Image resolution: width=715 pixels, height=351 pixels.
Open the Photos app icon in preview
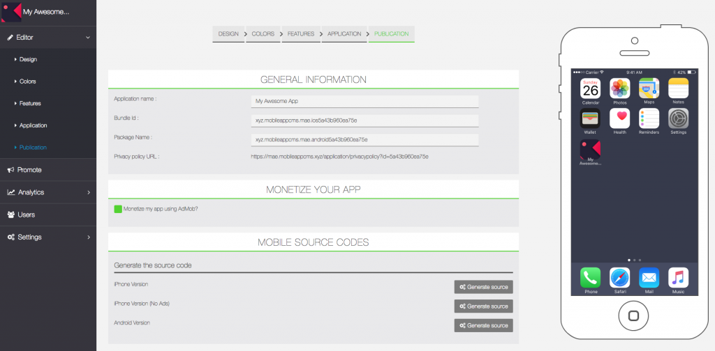tap(619, 88)
